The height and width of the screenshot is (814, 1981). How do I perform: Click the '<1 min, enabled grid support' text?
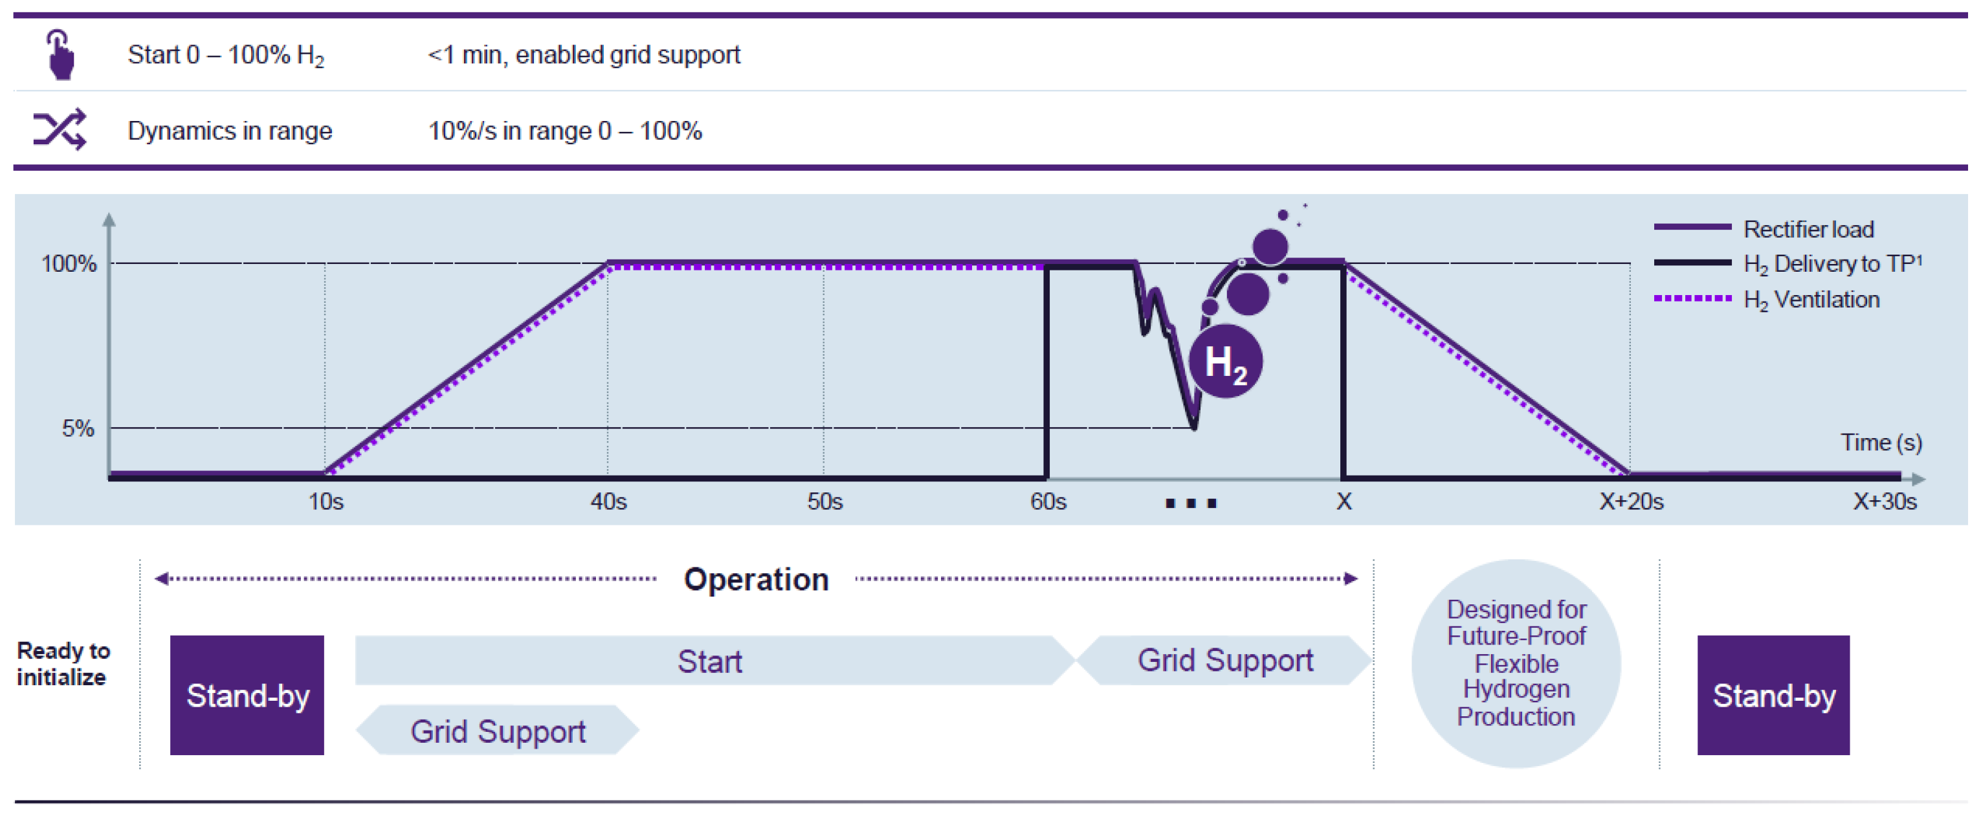click(584, 54)
